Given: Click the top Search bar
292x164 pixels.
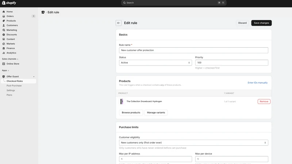Looking at the screenshot, I should 174,3.
